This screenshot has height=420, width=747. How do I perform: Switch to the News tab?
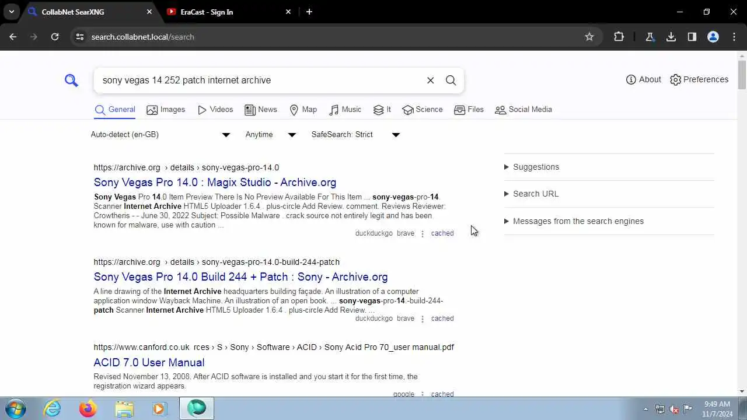point(261,110)
